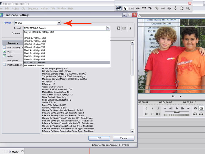Select the Razor tool in toolbar

point(157,9)
